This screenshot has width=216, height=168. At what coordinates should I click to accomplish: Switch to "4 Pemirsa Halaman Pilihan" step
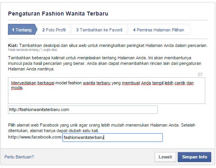click(x=159, y=30)
